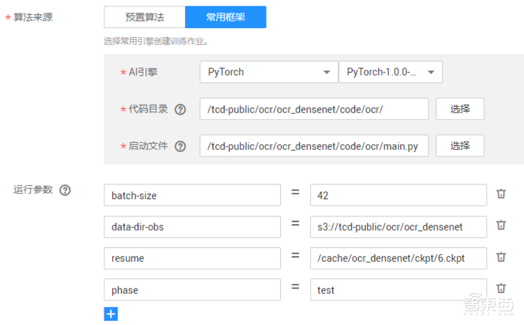The height and width of the screenshot is (325, 524).
Task: Edit the batch-size value field showing 42
Action: click(x=398, y=195)
